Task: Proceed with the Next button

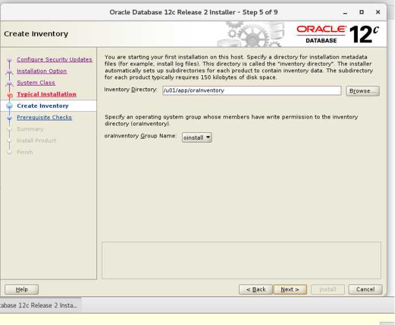Action: (290, 289)
